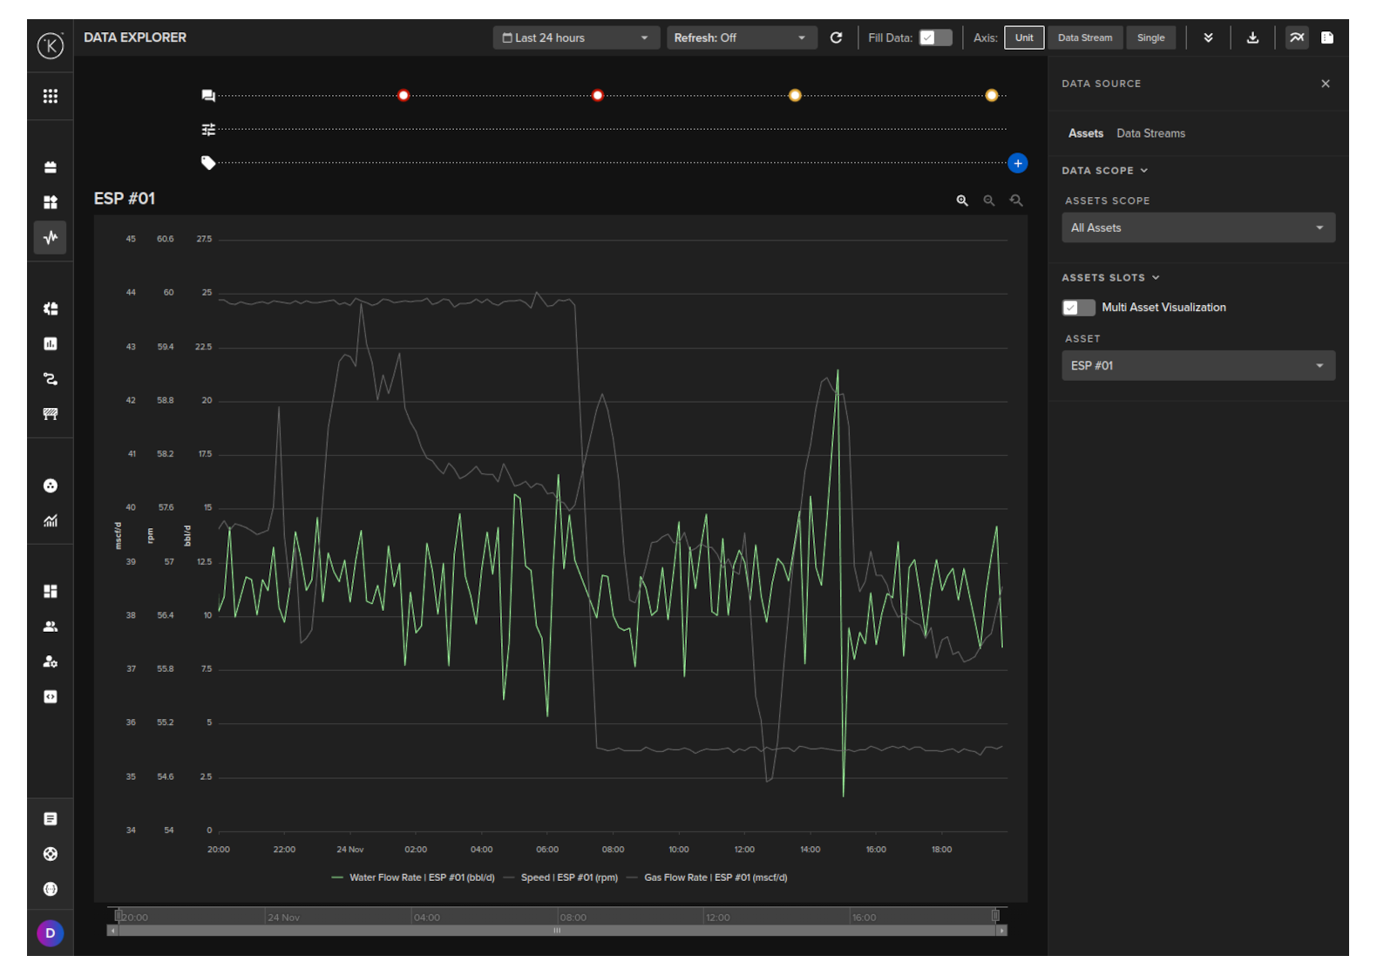Click the refresh data icon
This screenshot has height=976, width=1377.
click(836, 37)
